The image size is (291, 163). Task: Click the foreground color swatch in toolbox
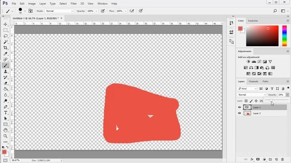pyautogui.click(x=4, y=152)
